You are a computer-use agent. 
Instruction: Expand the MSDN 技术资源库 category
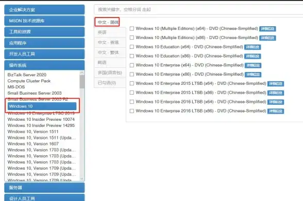44,21
